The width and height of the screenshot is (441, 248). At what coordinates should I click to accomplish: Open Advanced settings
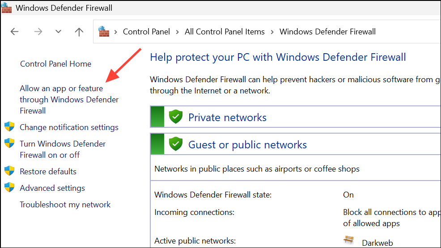point(52,188)
